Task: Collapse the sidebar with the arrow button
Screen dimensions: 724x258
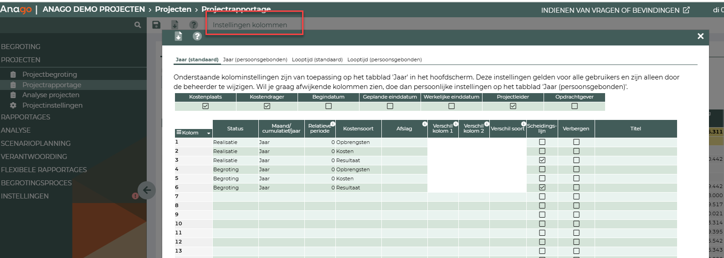Action: (x=147, y=190)
